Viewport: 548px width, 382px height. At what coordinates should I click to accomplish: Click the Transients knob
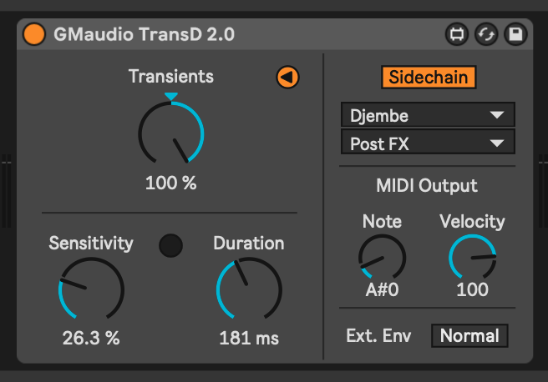coord(171,134)
